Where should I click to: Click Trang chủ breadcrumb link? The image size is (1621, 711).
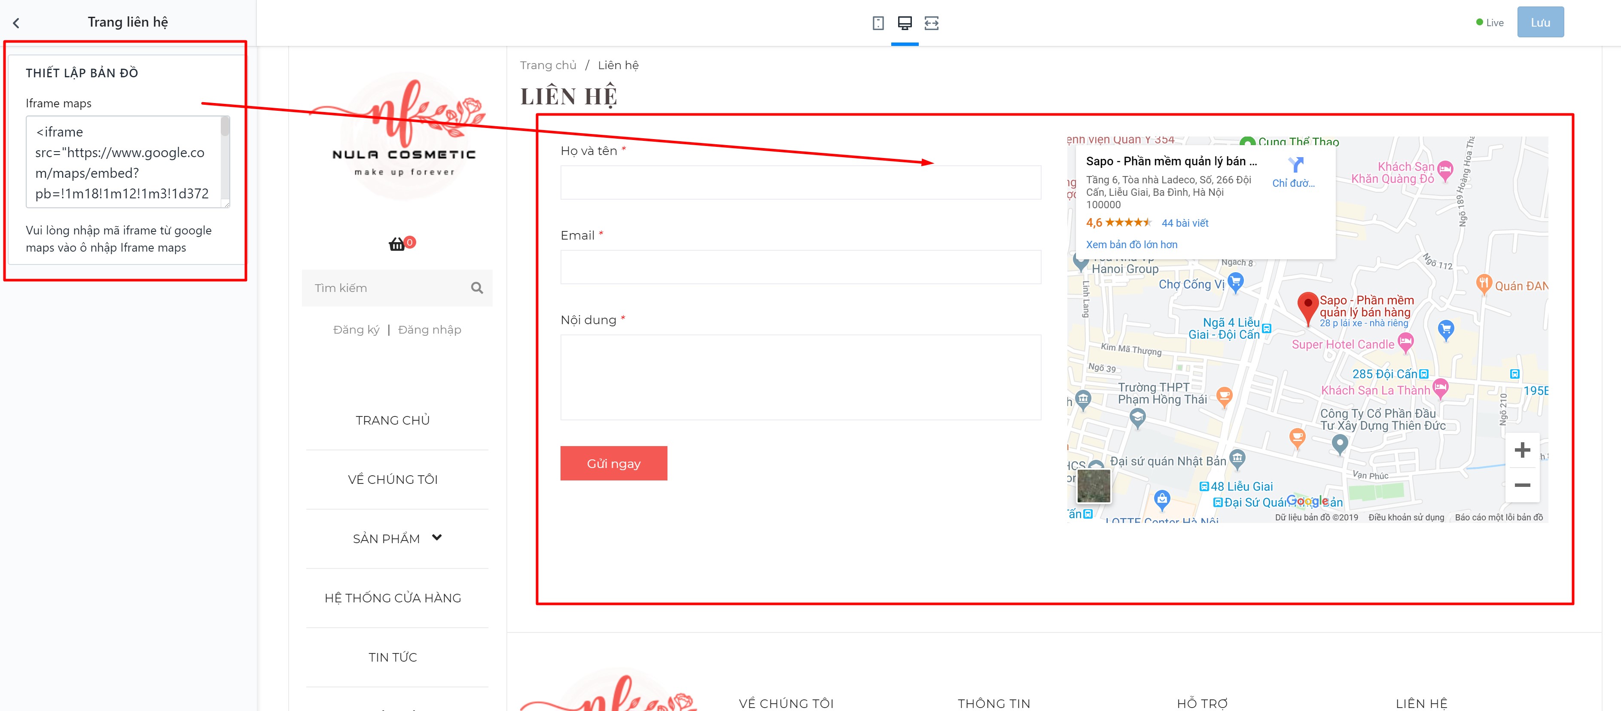click(x=548, y=65)
